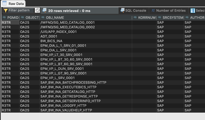Click the KORRNUM column type icon
The width and height of the screenshot is (205, 120).
tap(135, 17)
